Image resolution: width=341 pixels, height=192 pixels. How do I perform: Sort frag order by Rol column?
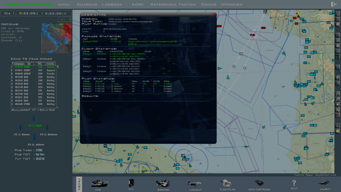tap(29, 64)
